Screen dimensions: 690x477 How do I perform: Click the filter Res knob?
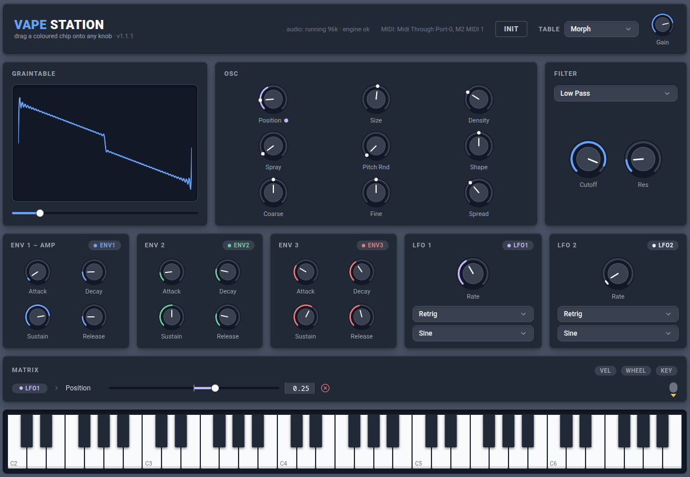[643, 160]
